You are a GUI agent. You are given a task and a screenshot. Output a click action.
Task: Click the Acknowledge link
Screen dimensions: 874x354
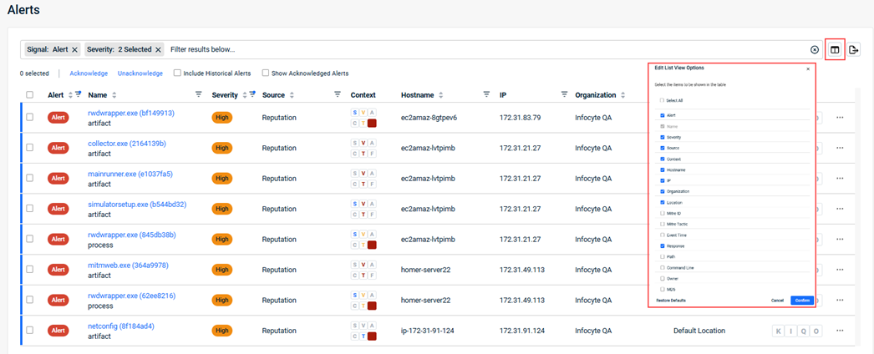click(88, 73)
